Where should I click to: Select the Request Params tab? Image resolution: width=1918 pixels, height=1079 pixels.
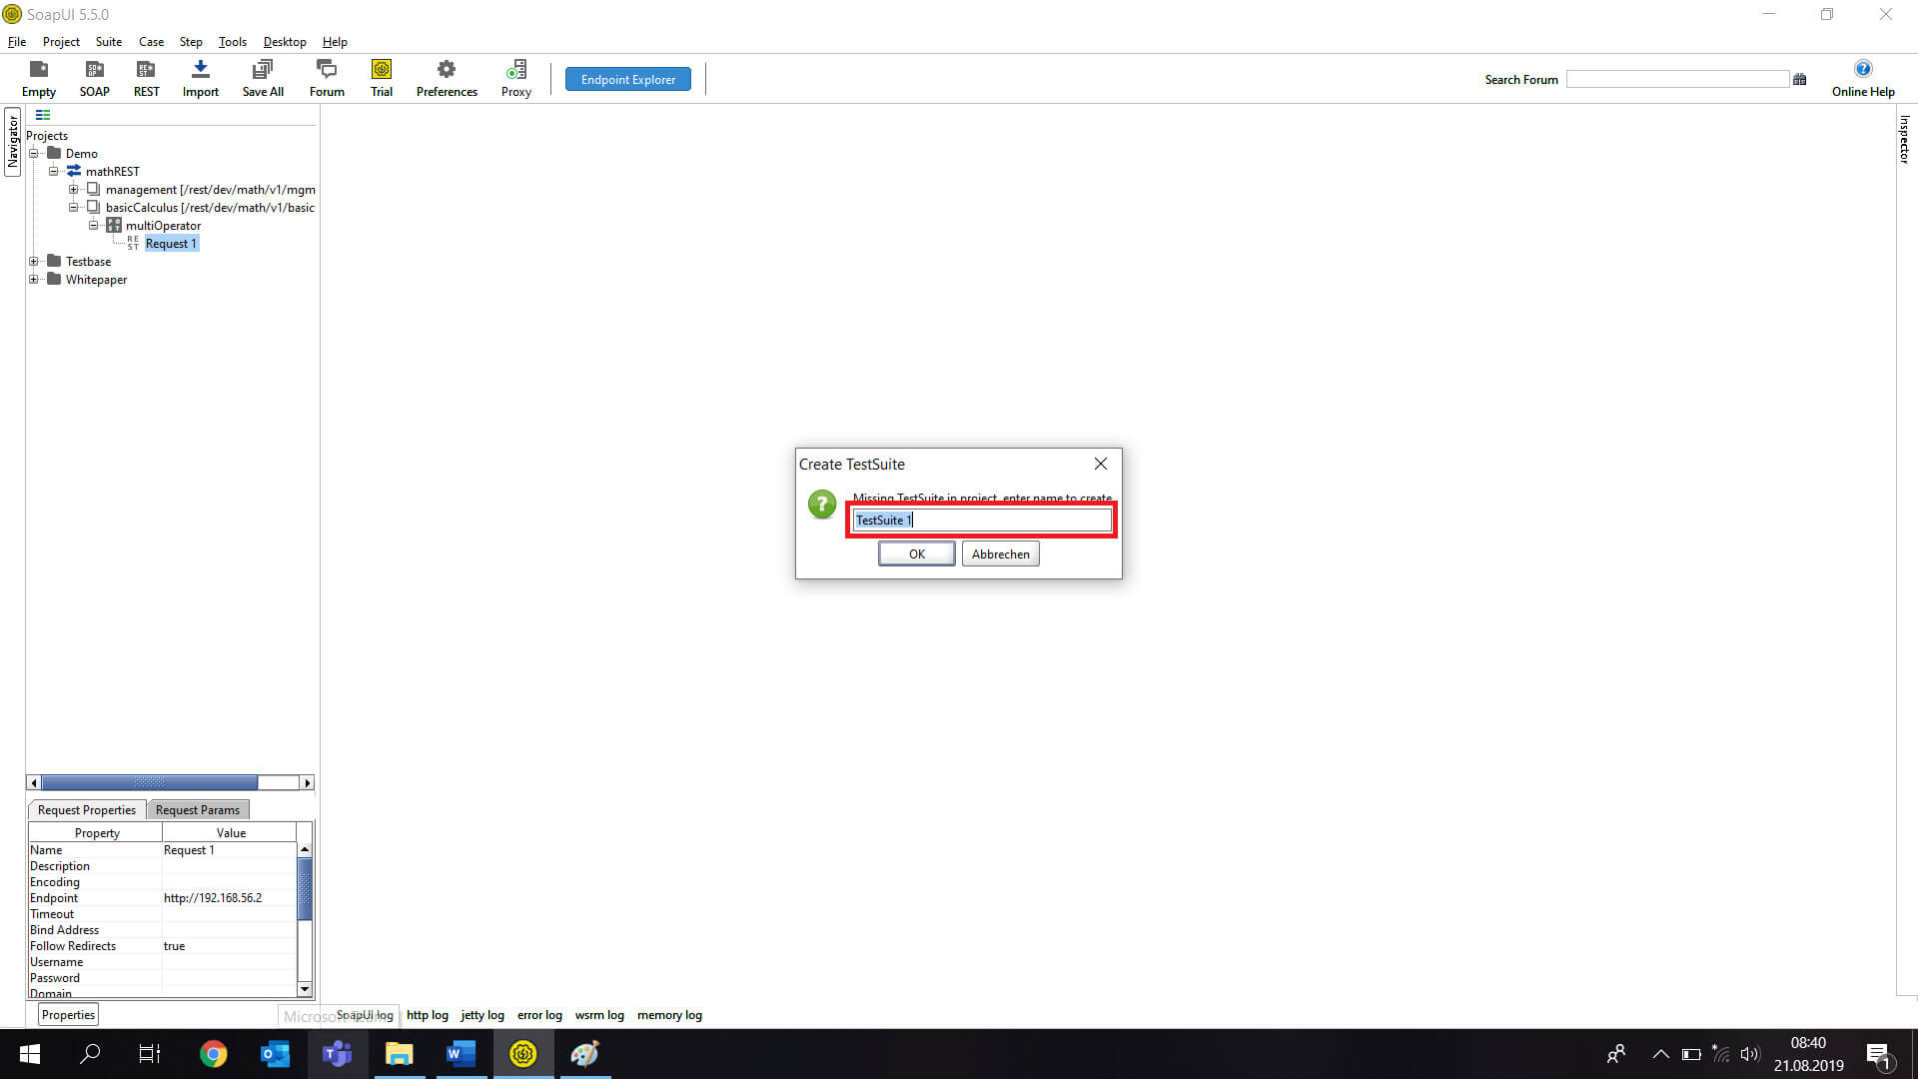click(x=198, y=810)
